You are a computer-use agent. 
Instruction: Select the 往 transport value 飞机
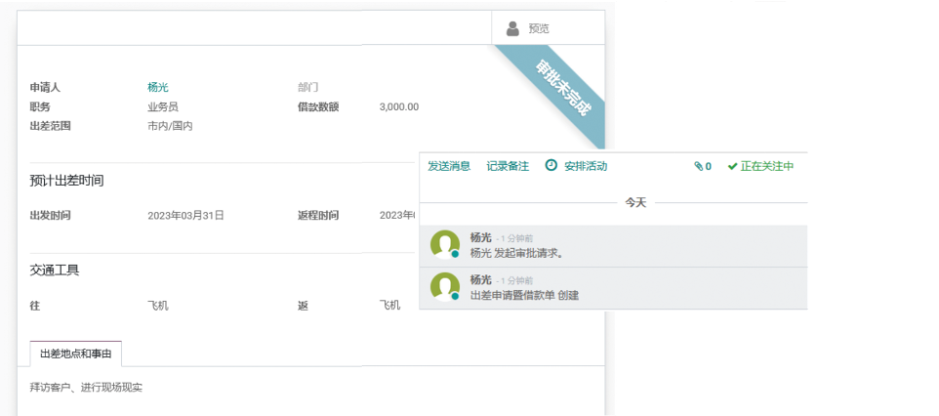(x=158, y=306)
